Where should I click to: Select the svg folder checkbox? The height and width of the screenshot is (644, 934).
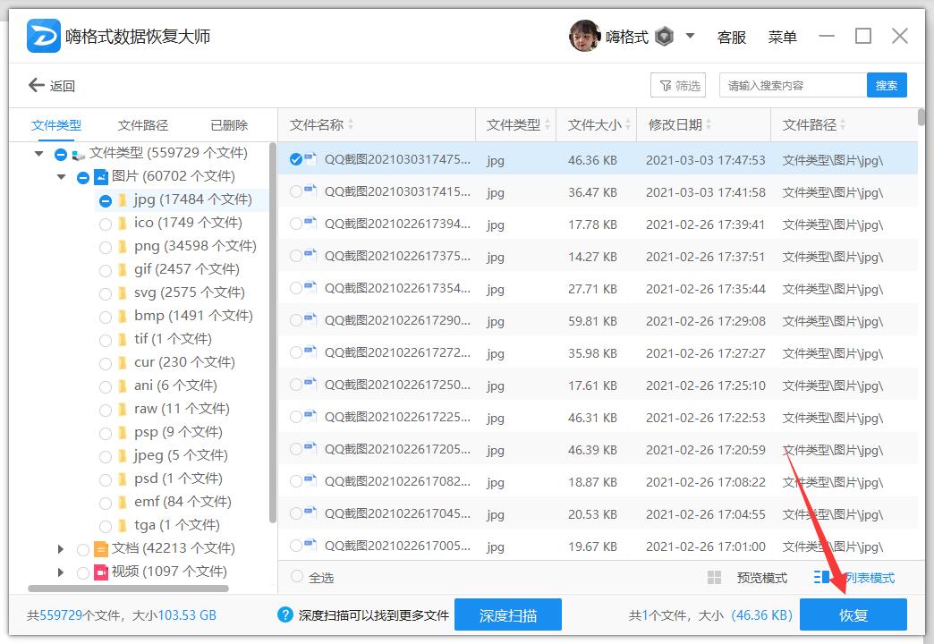[x=106, y=294]
